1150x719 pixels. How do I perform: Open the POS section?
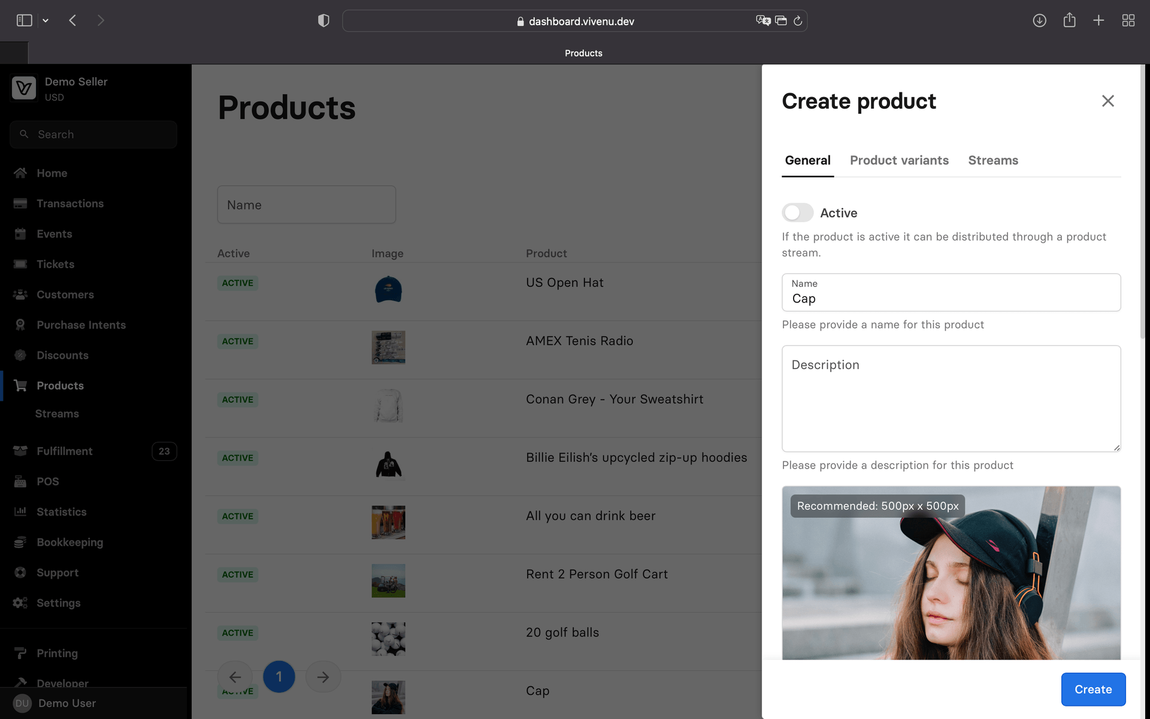coord(47,482)
